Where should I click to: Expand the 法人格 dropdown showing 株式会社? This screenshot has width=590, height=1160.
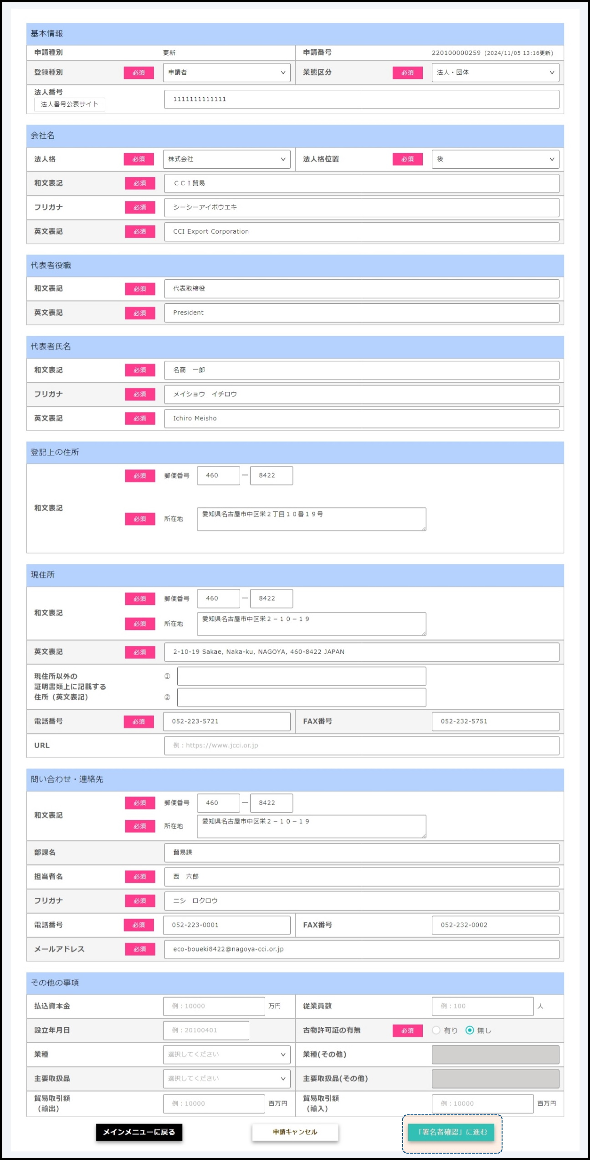tap(226, 159)
